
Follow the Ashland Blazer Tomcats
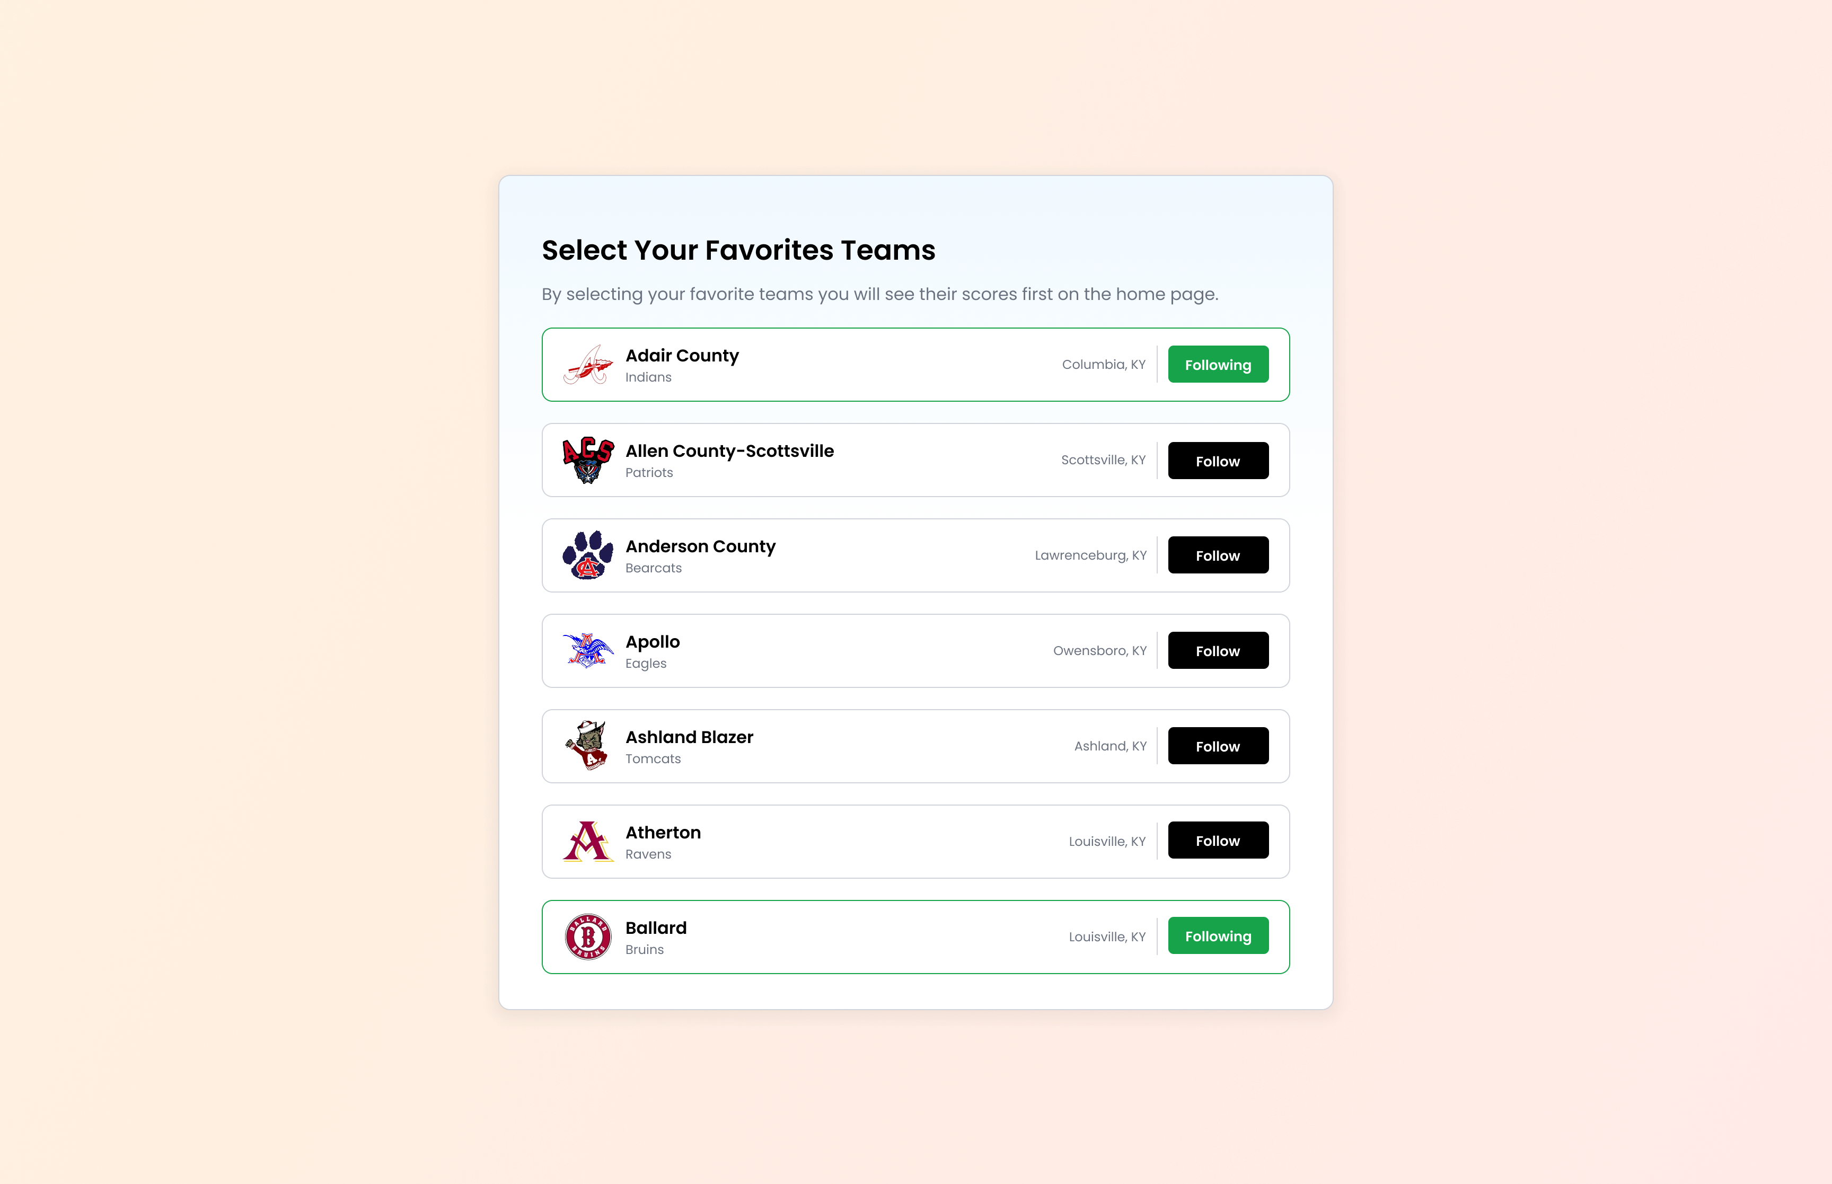pos(1218,745)
